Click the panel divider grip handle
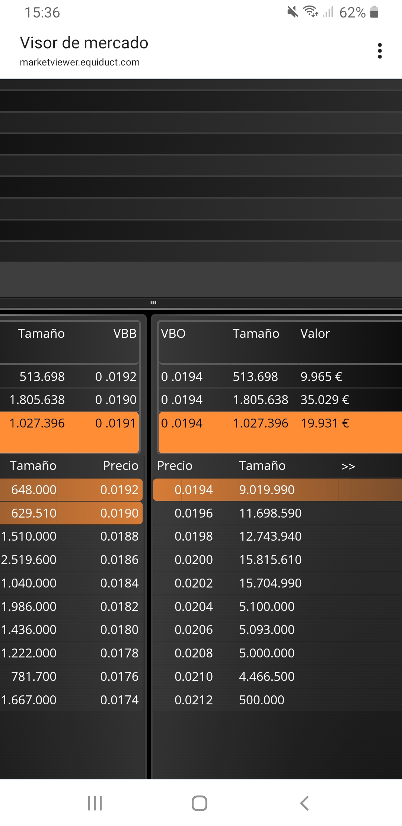Viewport: 402px width, 826px height. click(x=153, y=302)
